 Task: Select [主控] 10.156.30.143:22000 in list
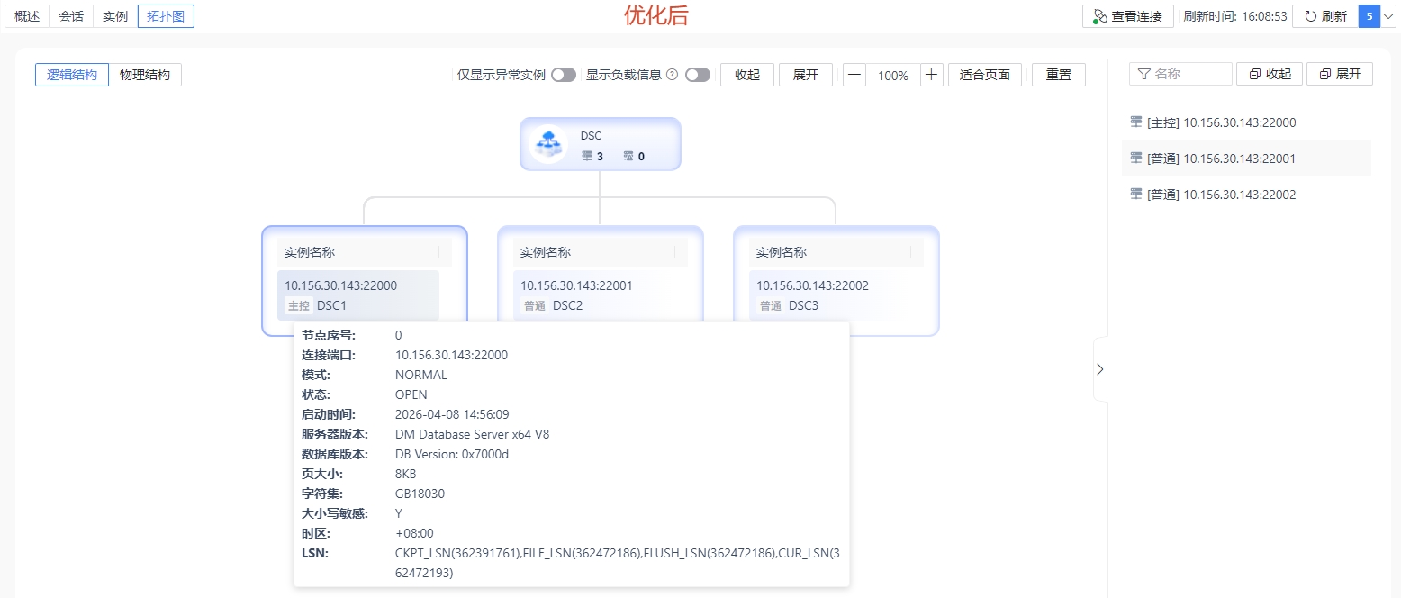tap(1246, 122)
